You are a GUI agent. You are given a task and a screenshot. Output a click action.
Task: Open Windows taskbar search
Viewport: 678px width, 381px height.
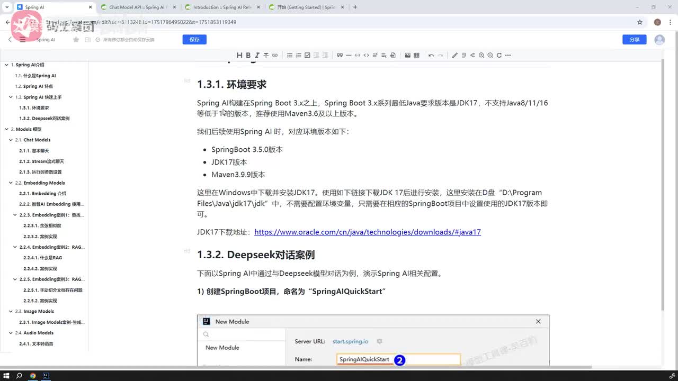[20, 376]
